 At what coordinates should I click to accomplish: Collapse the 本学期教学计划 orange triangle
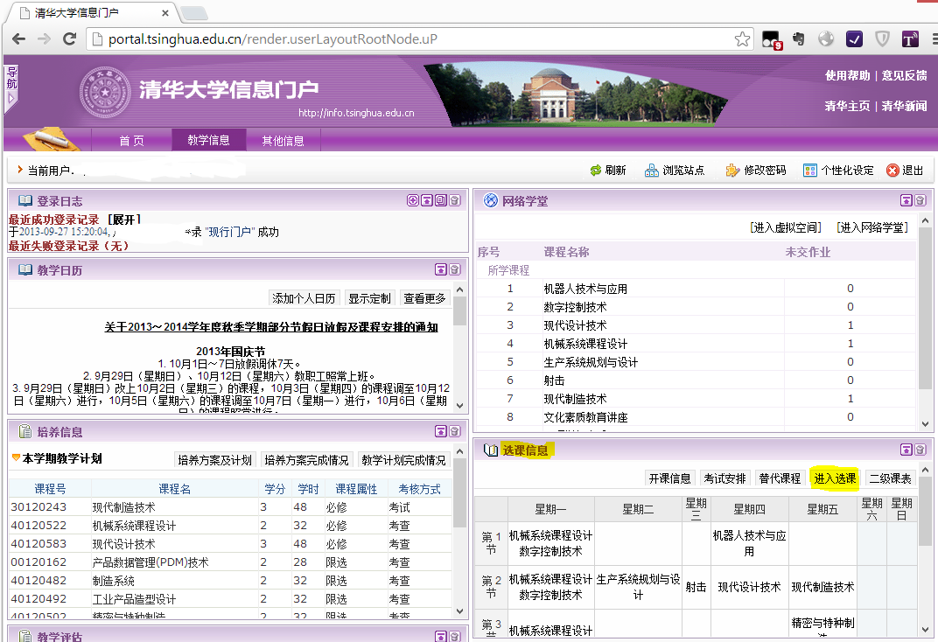tap(16, 457)
